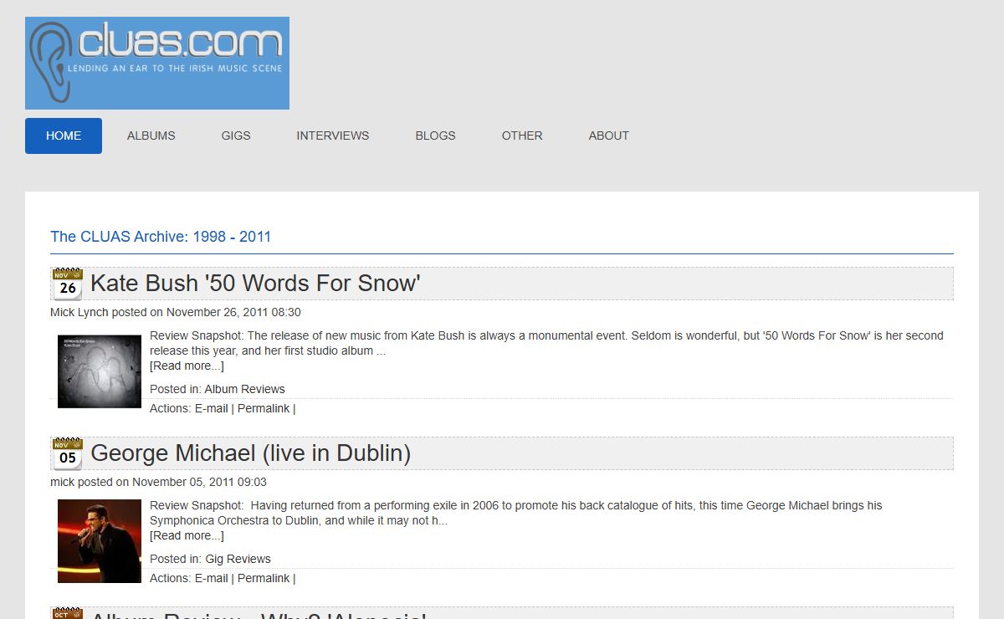Open the BLOGS menu item
This screenshot has height=619, width=1004.
(x=436, y=136)
